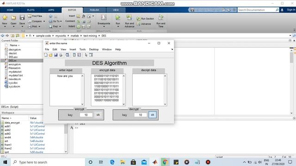Click the ok button in the decrypt panel
Image resolution: width=296 pixels, height=166 pixels.
coord(153,115)
